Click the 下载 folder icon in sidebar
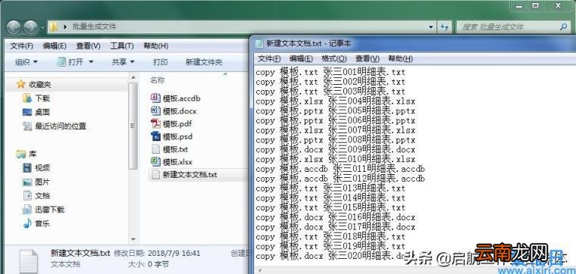Image resolution: width=576 pixels, height=274 pixels. (27, 98)
